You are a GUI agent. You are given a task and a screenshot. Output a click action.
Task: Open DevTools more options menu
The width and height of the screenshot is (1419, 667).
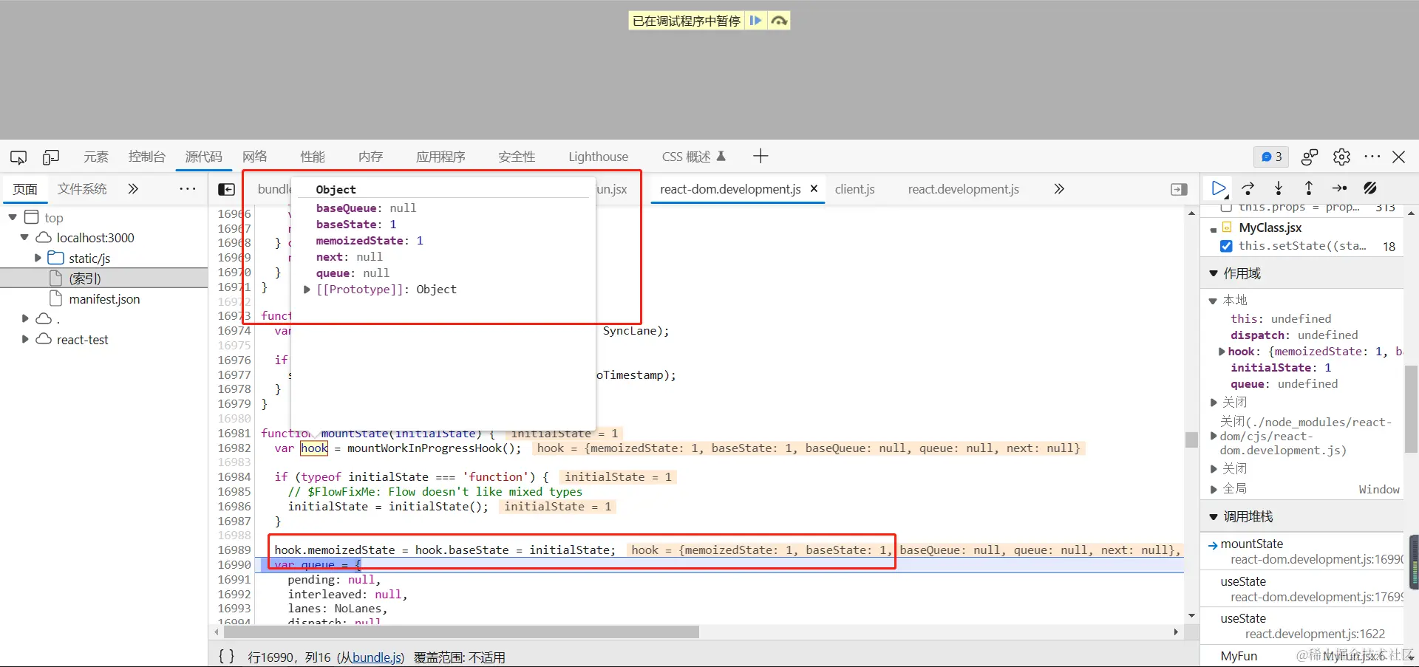pos(1372,157)
